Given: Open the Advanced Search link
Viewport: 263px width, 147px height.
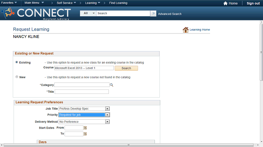Looking at the screenshot, I should 170,14.
